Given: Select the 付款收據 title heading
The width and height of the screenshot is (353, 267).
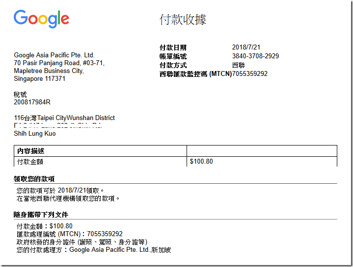Looking at the screenshot, I should coord(183,20).
